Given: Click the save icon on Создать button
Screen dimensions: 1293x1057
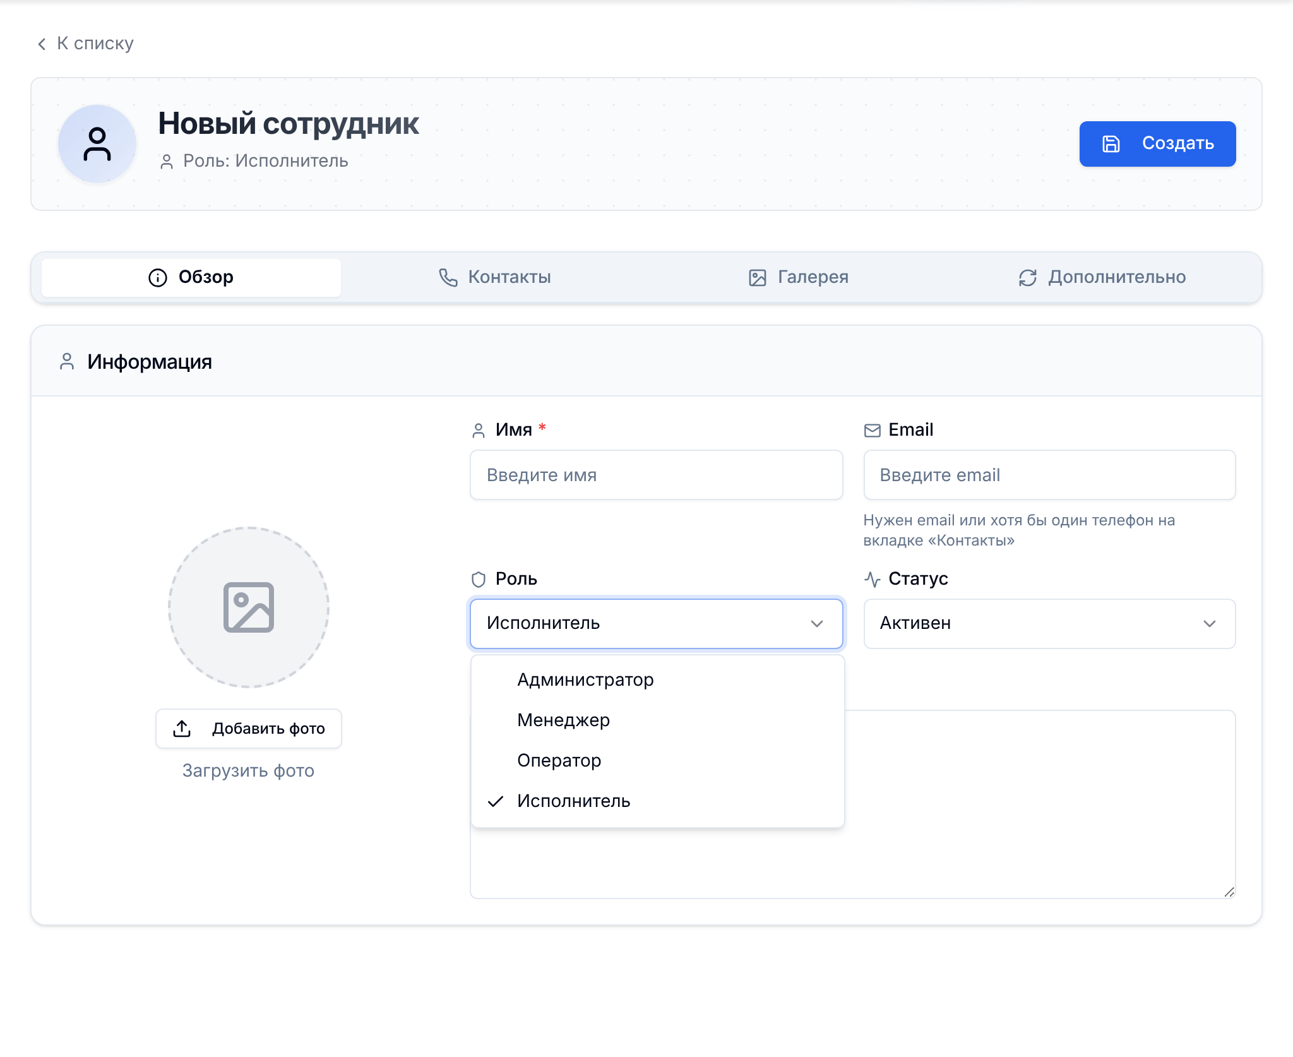Looking at the screenshot, I should [1111, 144].
